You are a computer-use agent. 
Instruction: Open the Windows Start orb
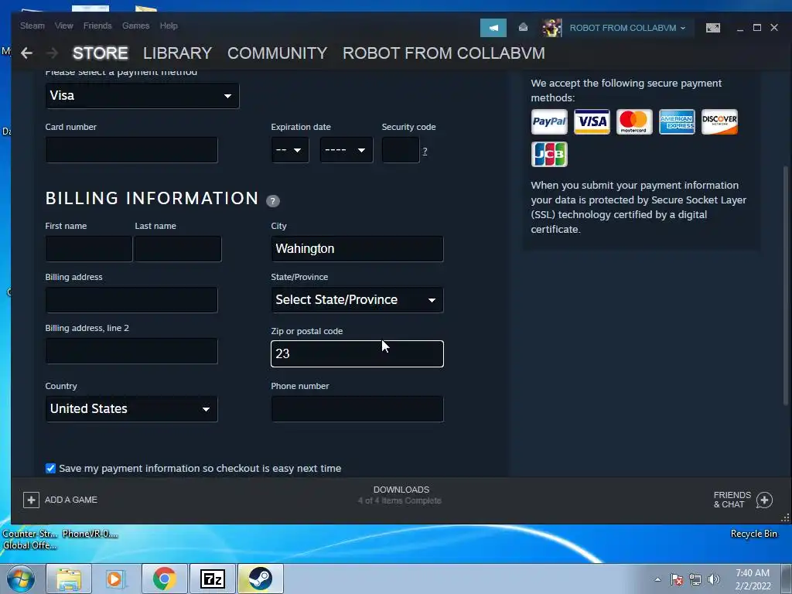pos(21,579)
